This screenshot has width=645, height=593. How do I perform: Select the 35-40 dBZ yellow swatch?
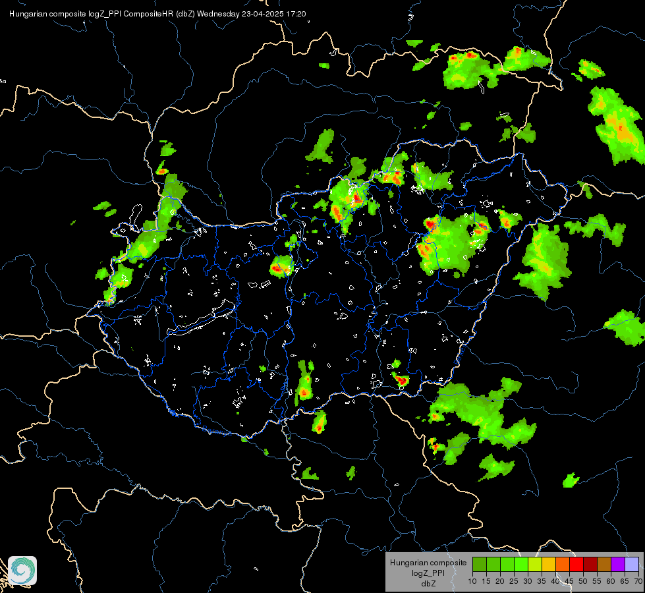point(549,564)
